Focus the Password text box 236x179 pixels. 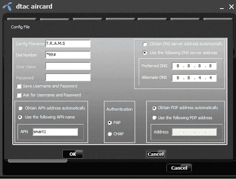(68, 77)
